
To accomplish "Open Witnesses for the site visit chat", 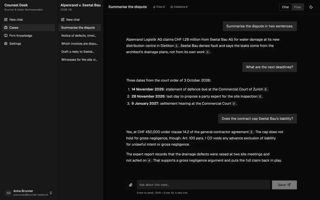I will [80, 60].
